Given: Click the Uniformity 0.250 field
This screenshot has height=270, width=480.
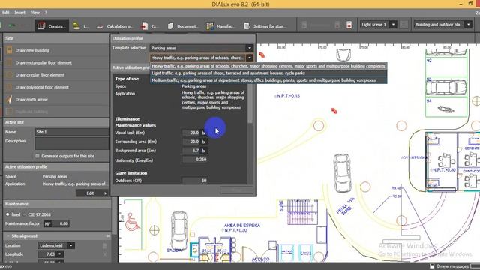Looking at the screenshot, I should 195,160.
